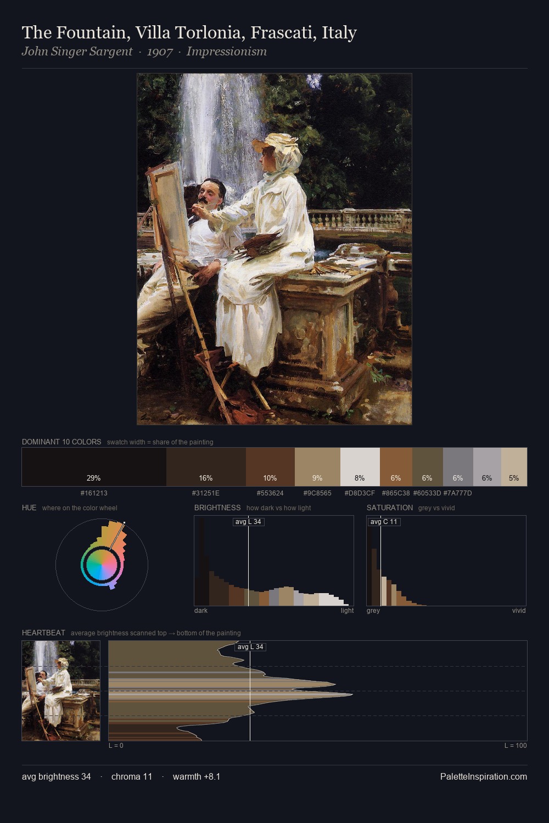The width and height of the screenshot is (549, 823).
Task: Select the 16% dark brown swatch
Action: [x=206, y=467]
